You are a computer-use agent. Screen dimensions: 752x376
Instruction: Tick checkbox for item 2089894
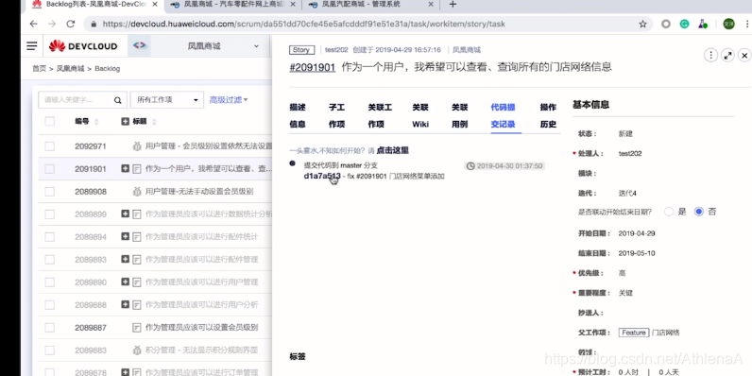49,236
